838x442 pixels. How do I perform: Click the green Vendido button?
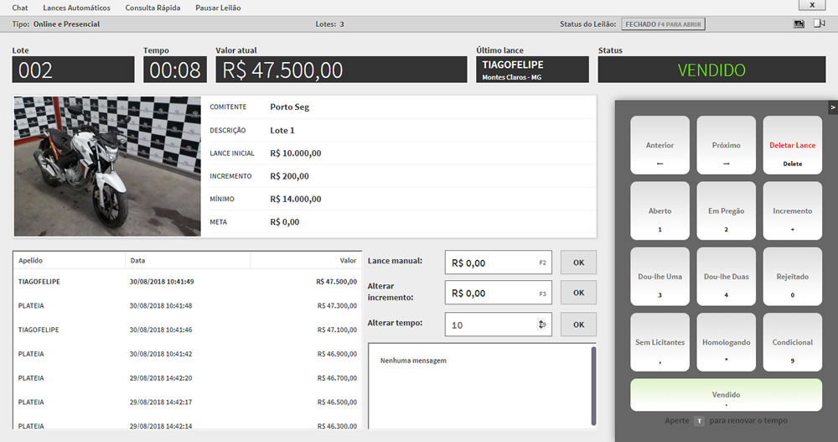[x=726, y=394]
